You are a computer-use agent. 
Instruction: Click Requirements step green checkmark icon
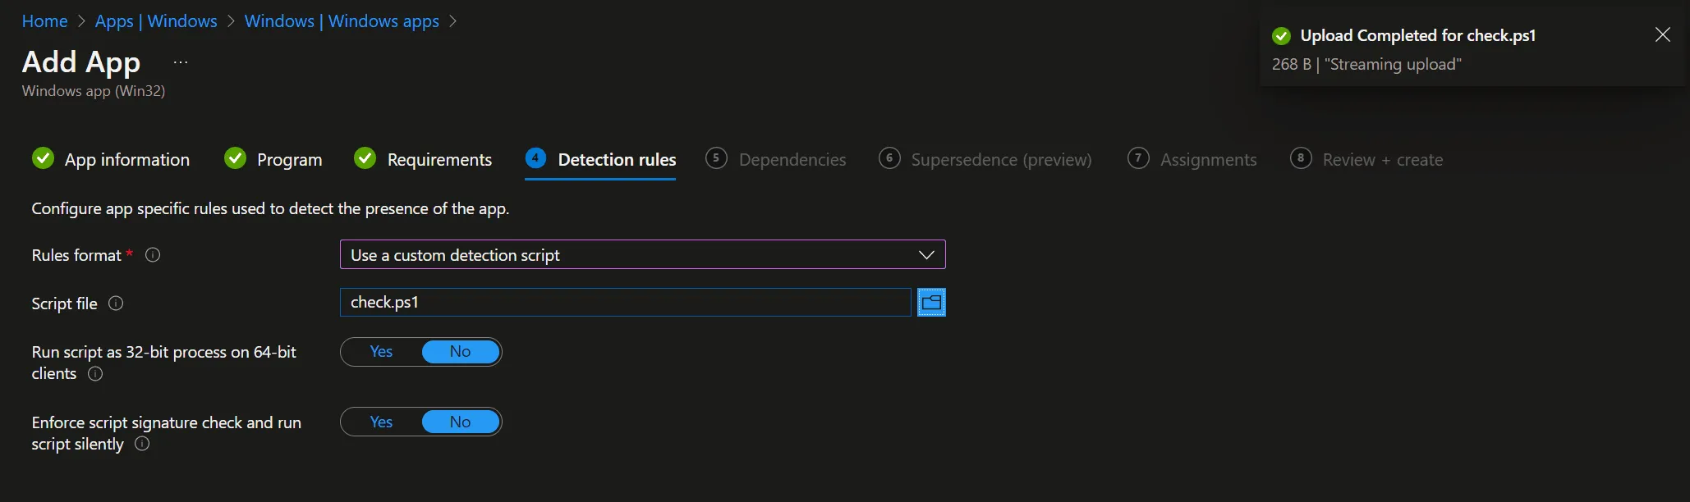click(x=365, y=158)
